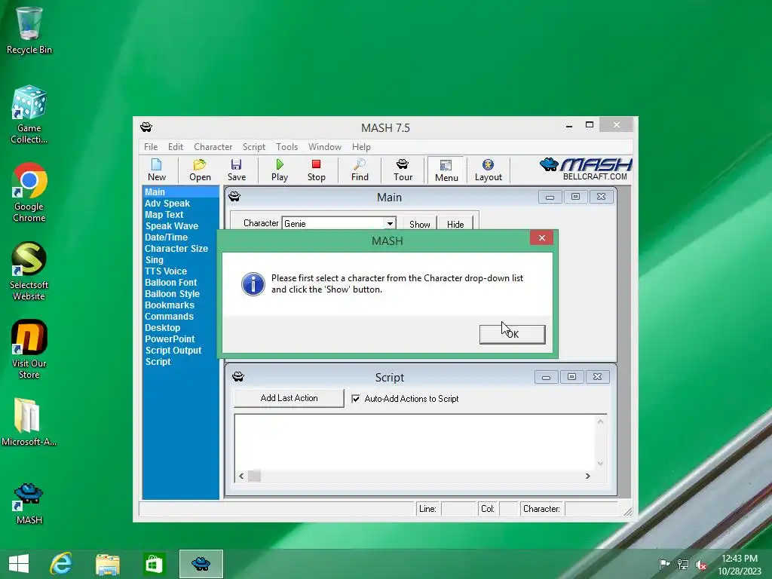772x579 pixels.
Task: Minimize the Script subwindow
Action: [x=546, y=377]
